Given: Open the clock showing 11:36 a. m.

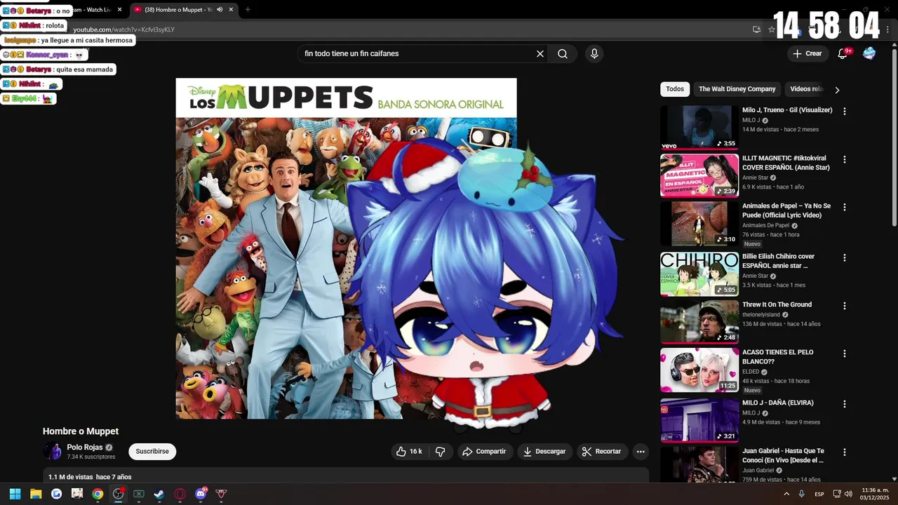Looking at the screenshot, I should 876,494.
